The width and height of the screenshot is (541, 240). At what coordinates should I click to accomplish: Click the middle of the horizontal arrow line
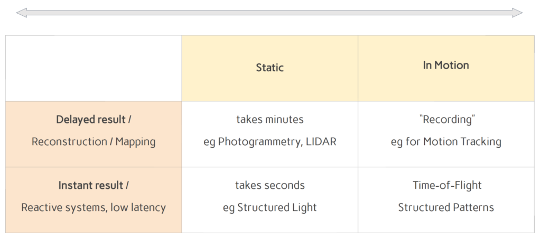point(269,13)
